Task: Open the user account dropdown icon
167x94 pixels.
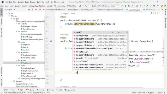Action: coord(81,6)
